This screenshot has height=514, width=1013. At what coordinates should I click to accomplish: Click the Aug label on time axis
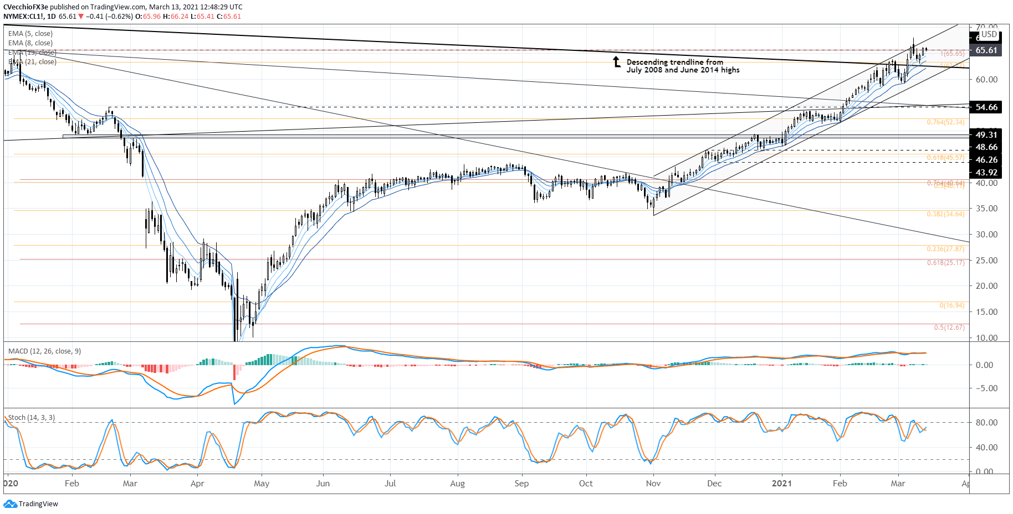[458, 484]
